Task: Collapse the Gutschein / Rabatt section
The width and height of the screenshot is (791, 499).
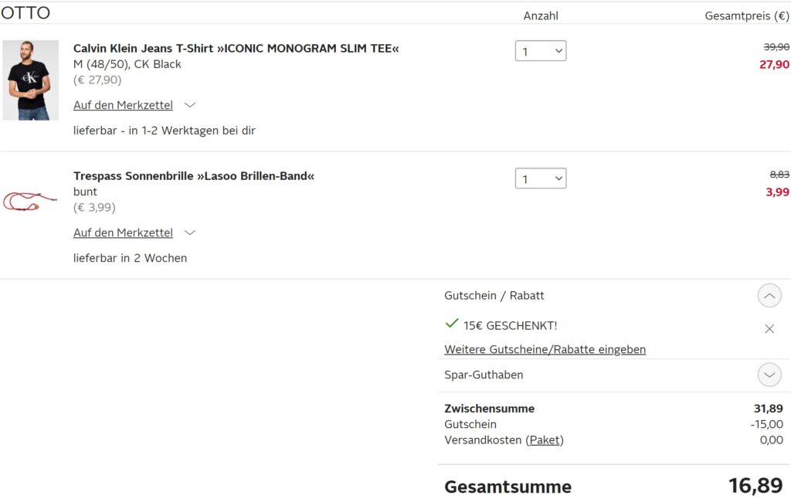Action: click(x=769, y=296)
